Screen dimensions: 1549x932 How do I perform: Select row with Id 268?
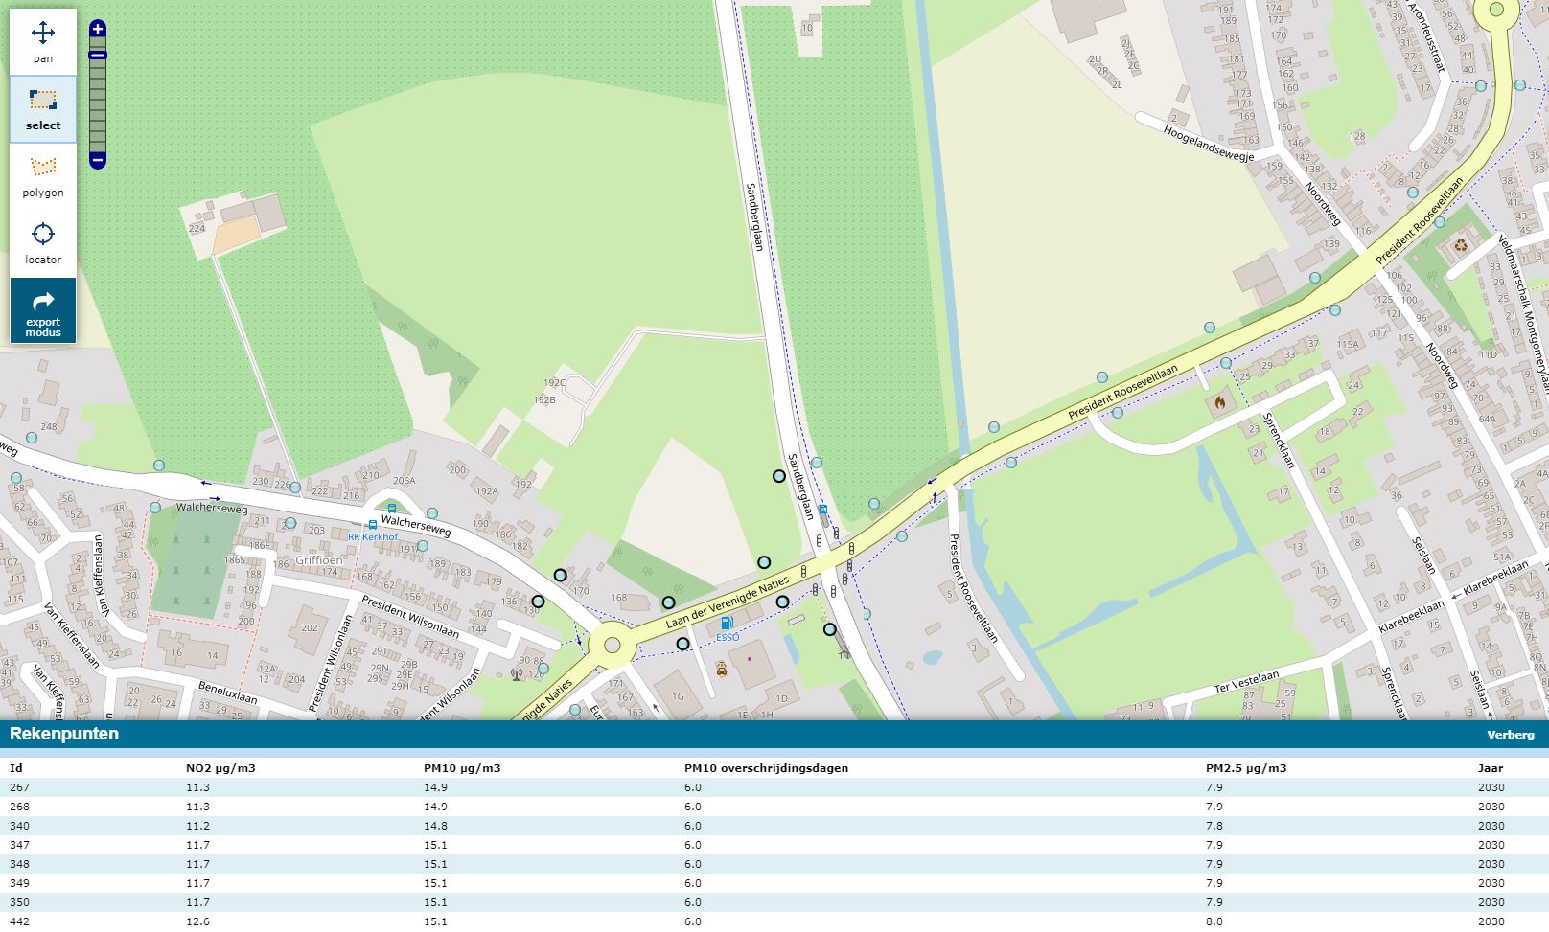click(774, 807)
